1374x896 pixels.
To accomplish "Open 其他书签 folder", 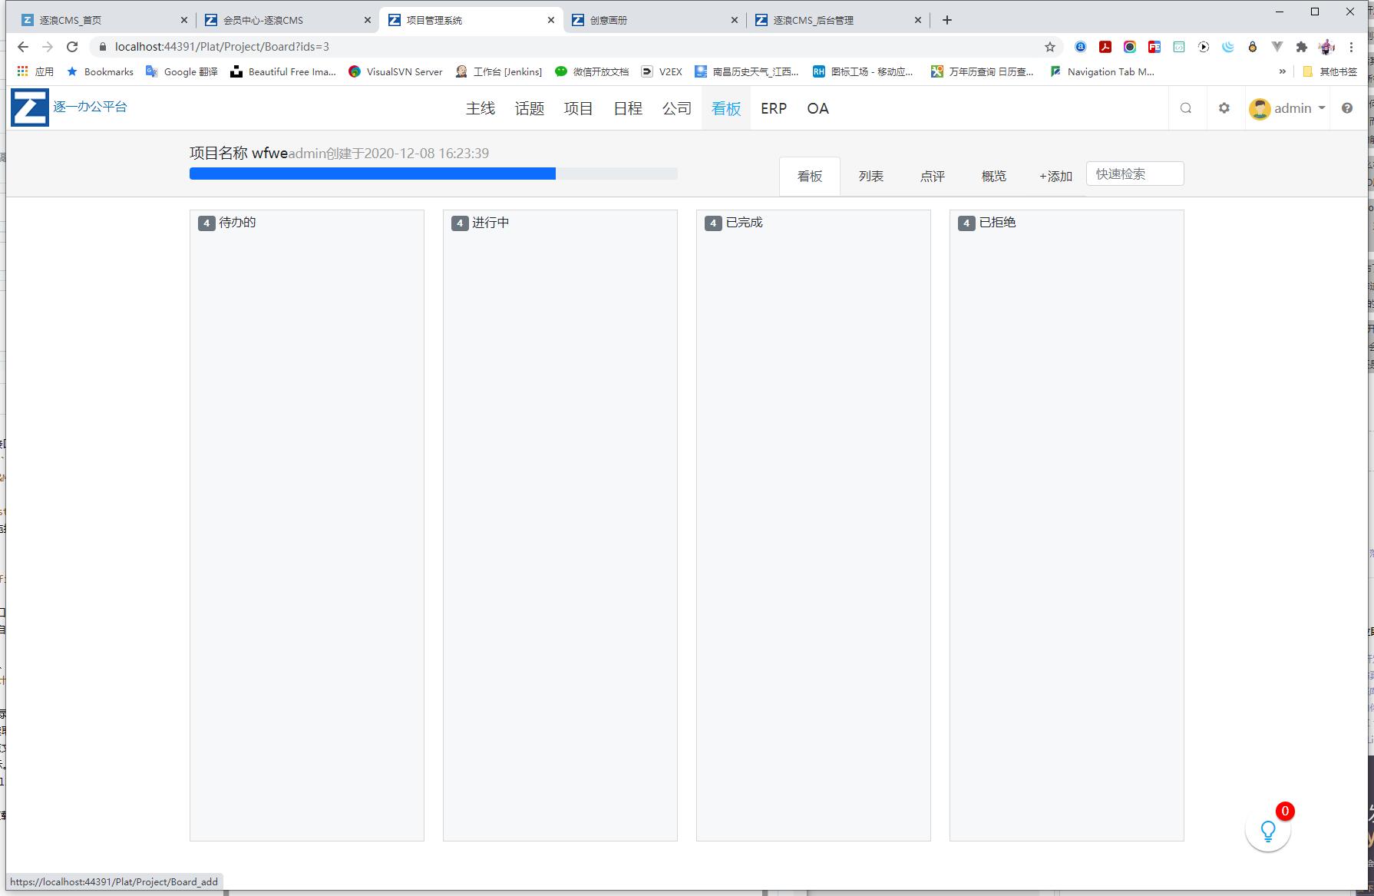I will pyautogui.click(x=1330, y=71).
